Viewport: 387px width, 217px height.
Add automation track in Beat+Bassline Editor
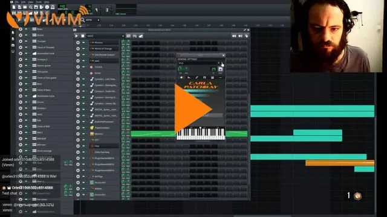(x=141, y=36)
